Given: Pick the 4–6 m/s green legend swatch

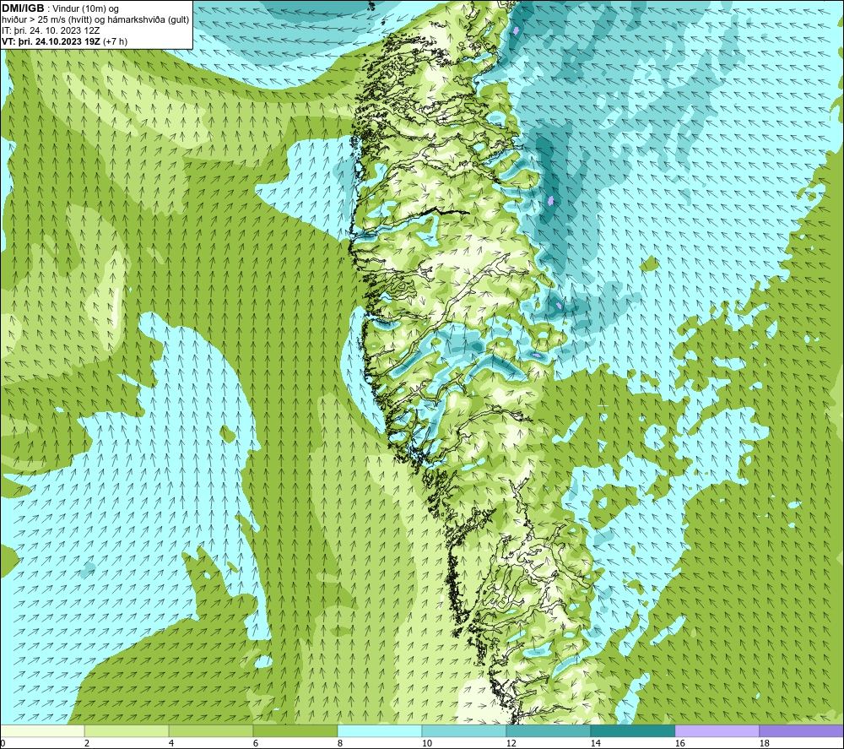Looking at the screenshot, I should [211, 730].
